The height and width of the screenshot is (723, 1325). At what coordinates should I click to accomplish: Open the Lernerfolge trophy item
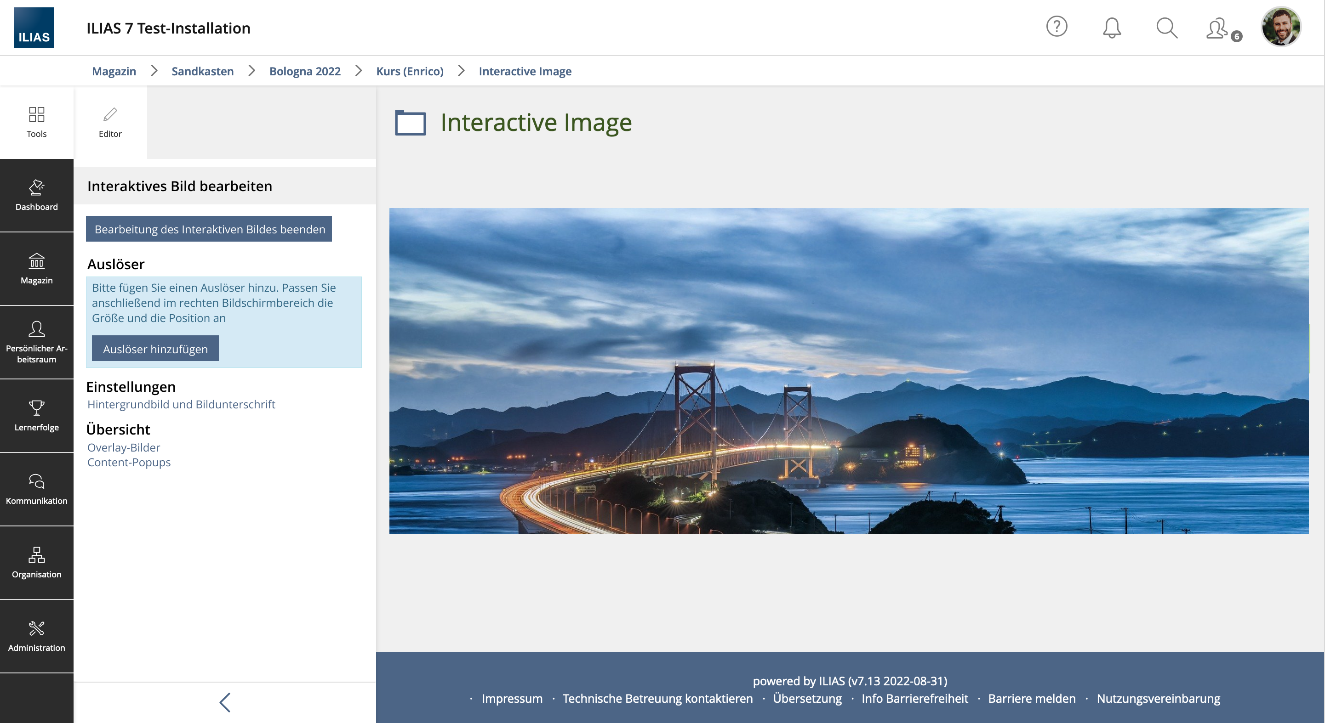click(x=36, y=416)
